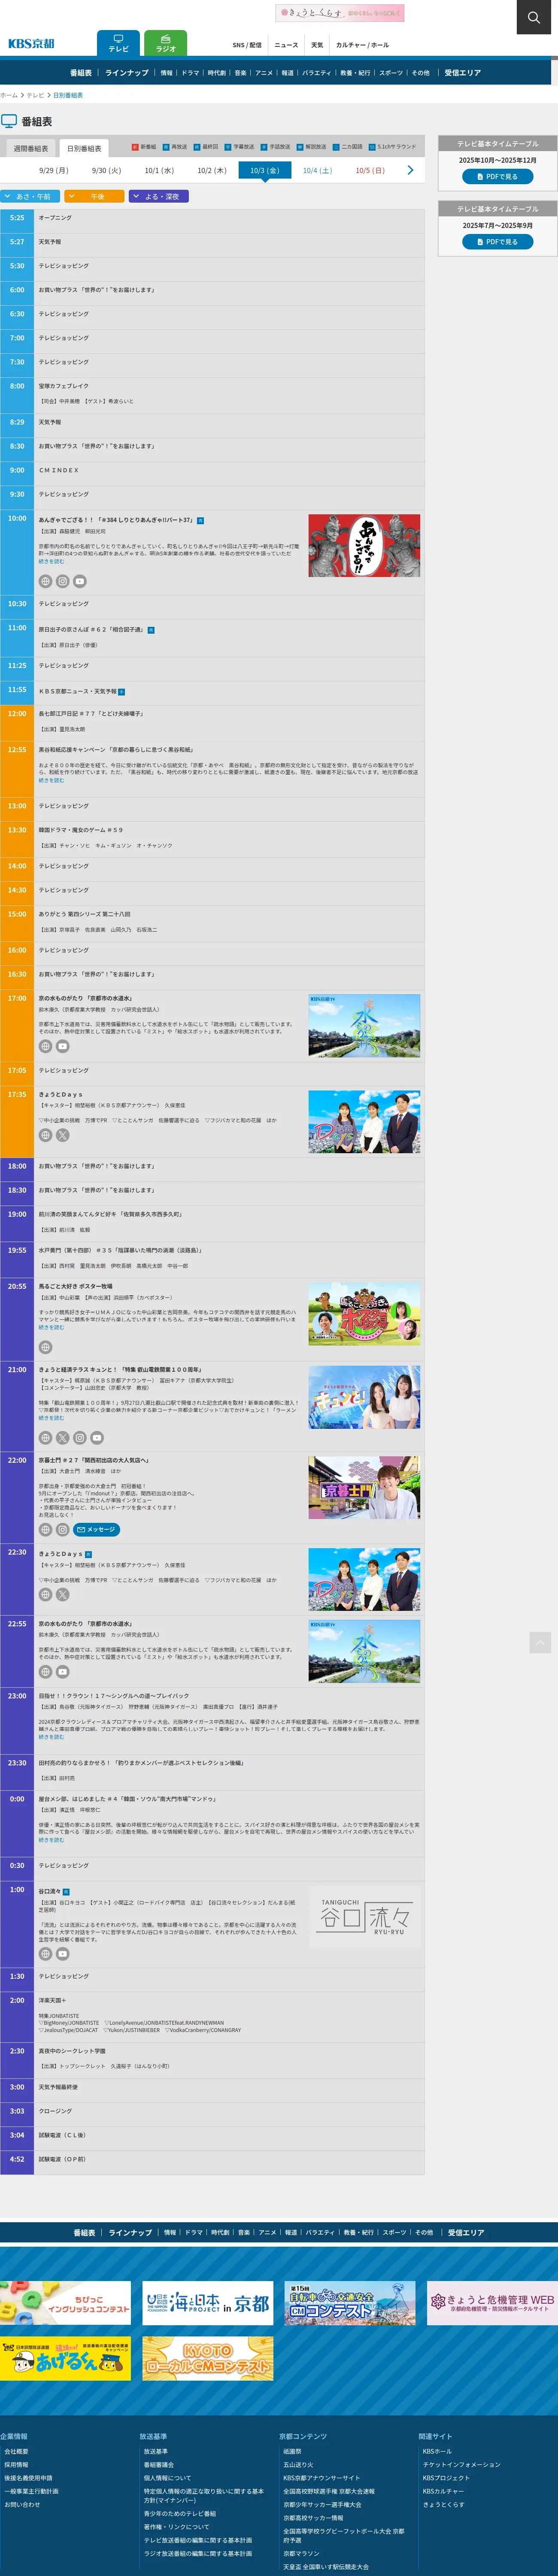Expand 続きを読む for 10:00 あんぎゃでござる
This screenshot has height=2576, width=558.
(51, 561)
